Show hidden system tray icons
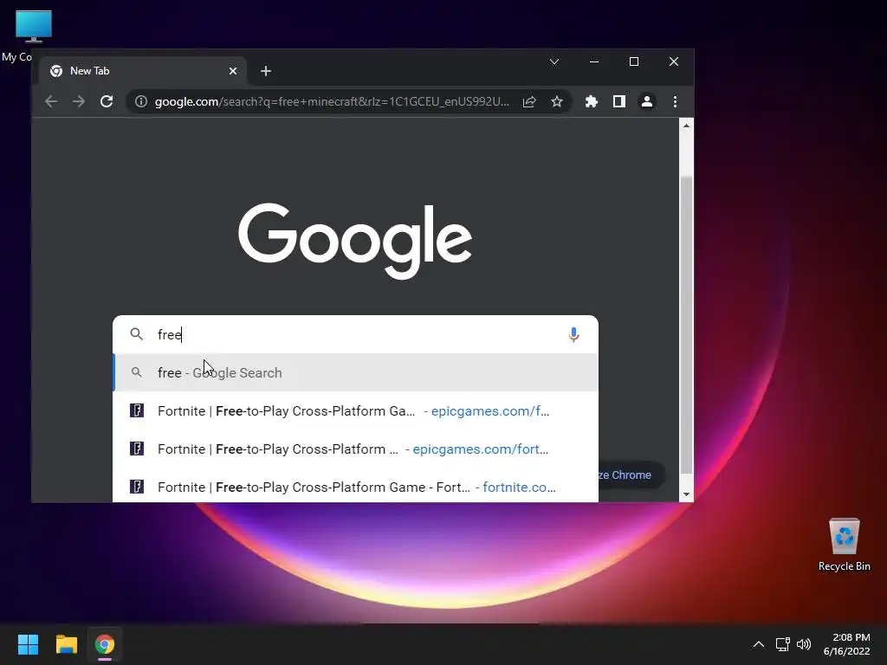The image size is (887, 665). coord(759,644)
